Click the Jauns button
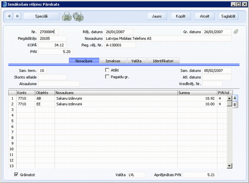The width and height of the screenshot is (249, 183). (157, 16)
